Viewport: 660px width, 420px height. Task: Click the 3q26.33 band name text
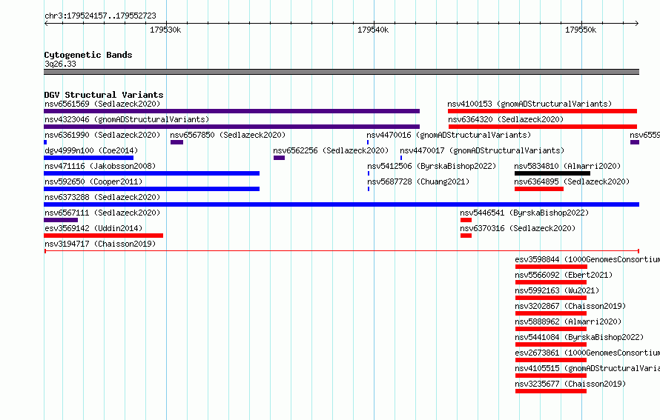point(60,64)
